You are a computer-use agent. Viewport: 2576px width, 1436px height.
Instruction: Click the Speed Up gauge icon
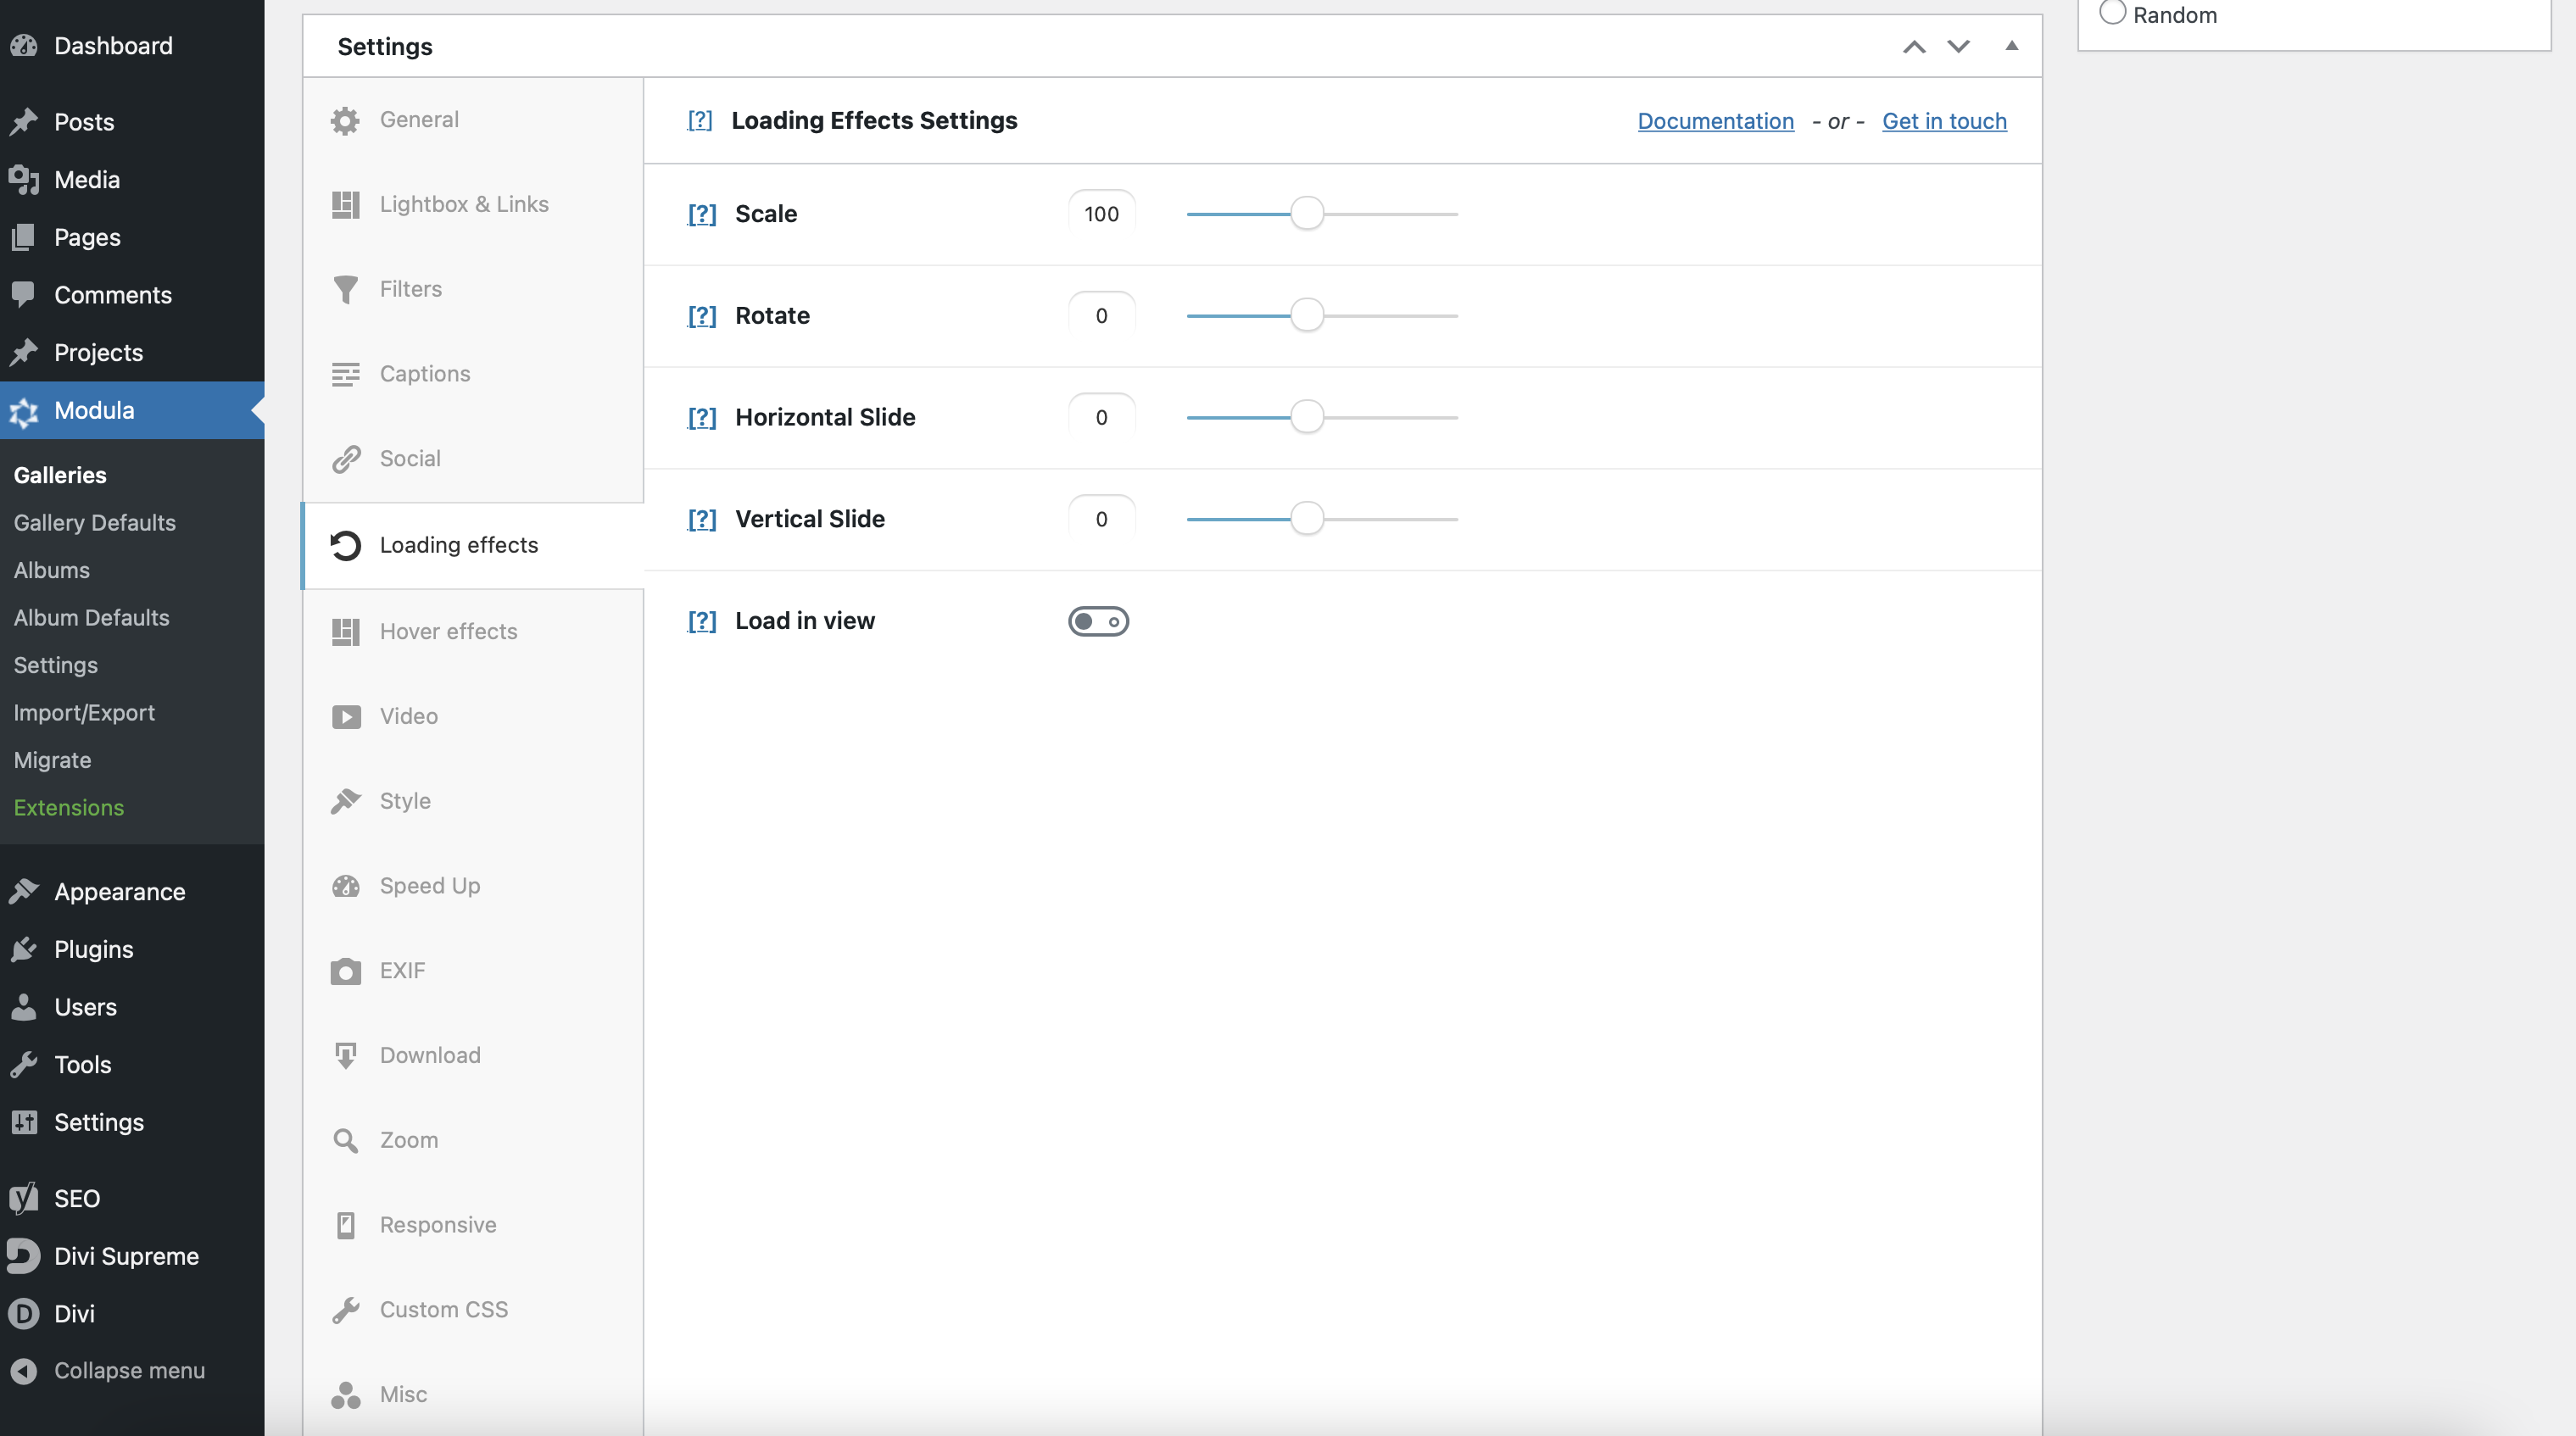(x=345, y=886)
